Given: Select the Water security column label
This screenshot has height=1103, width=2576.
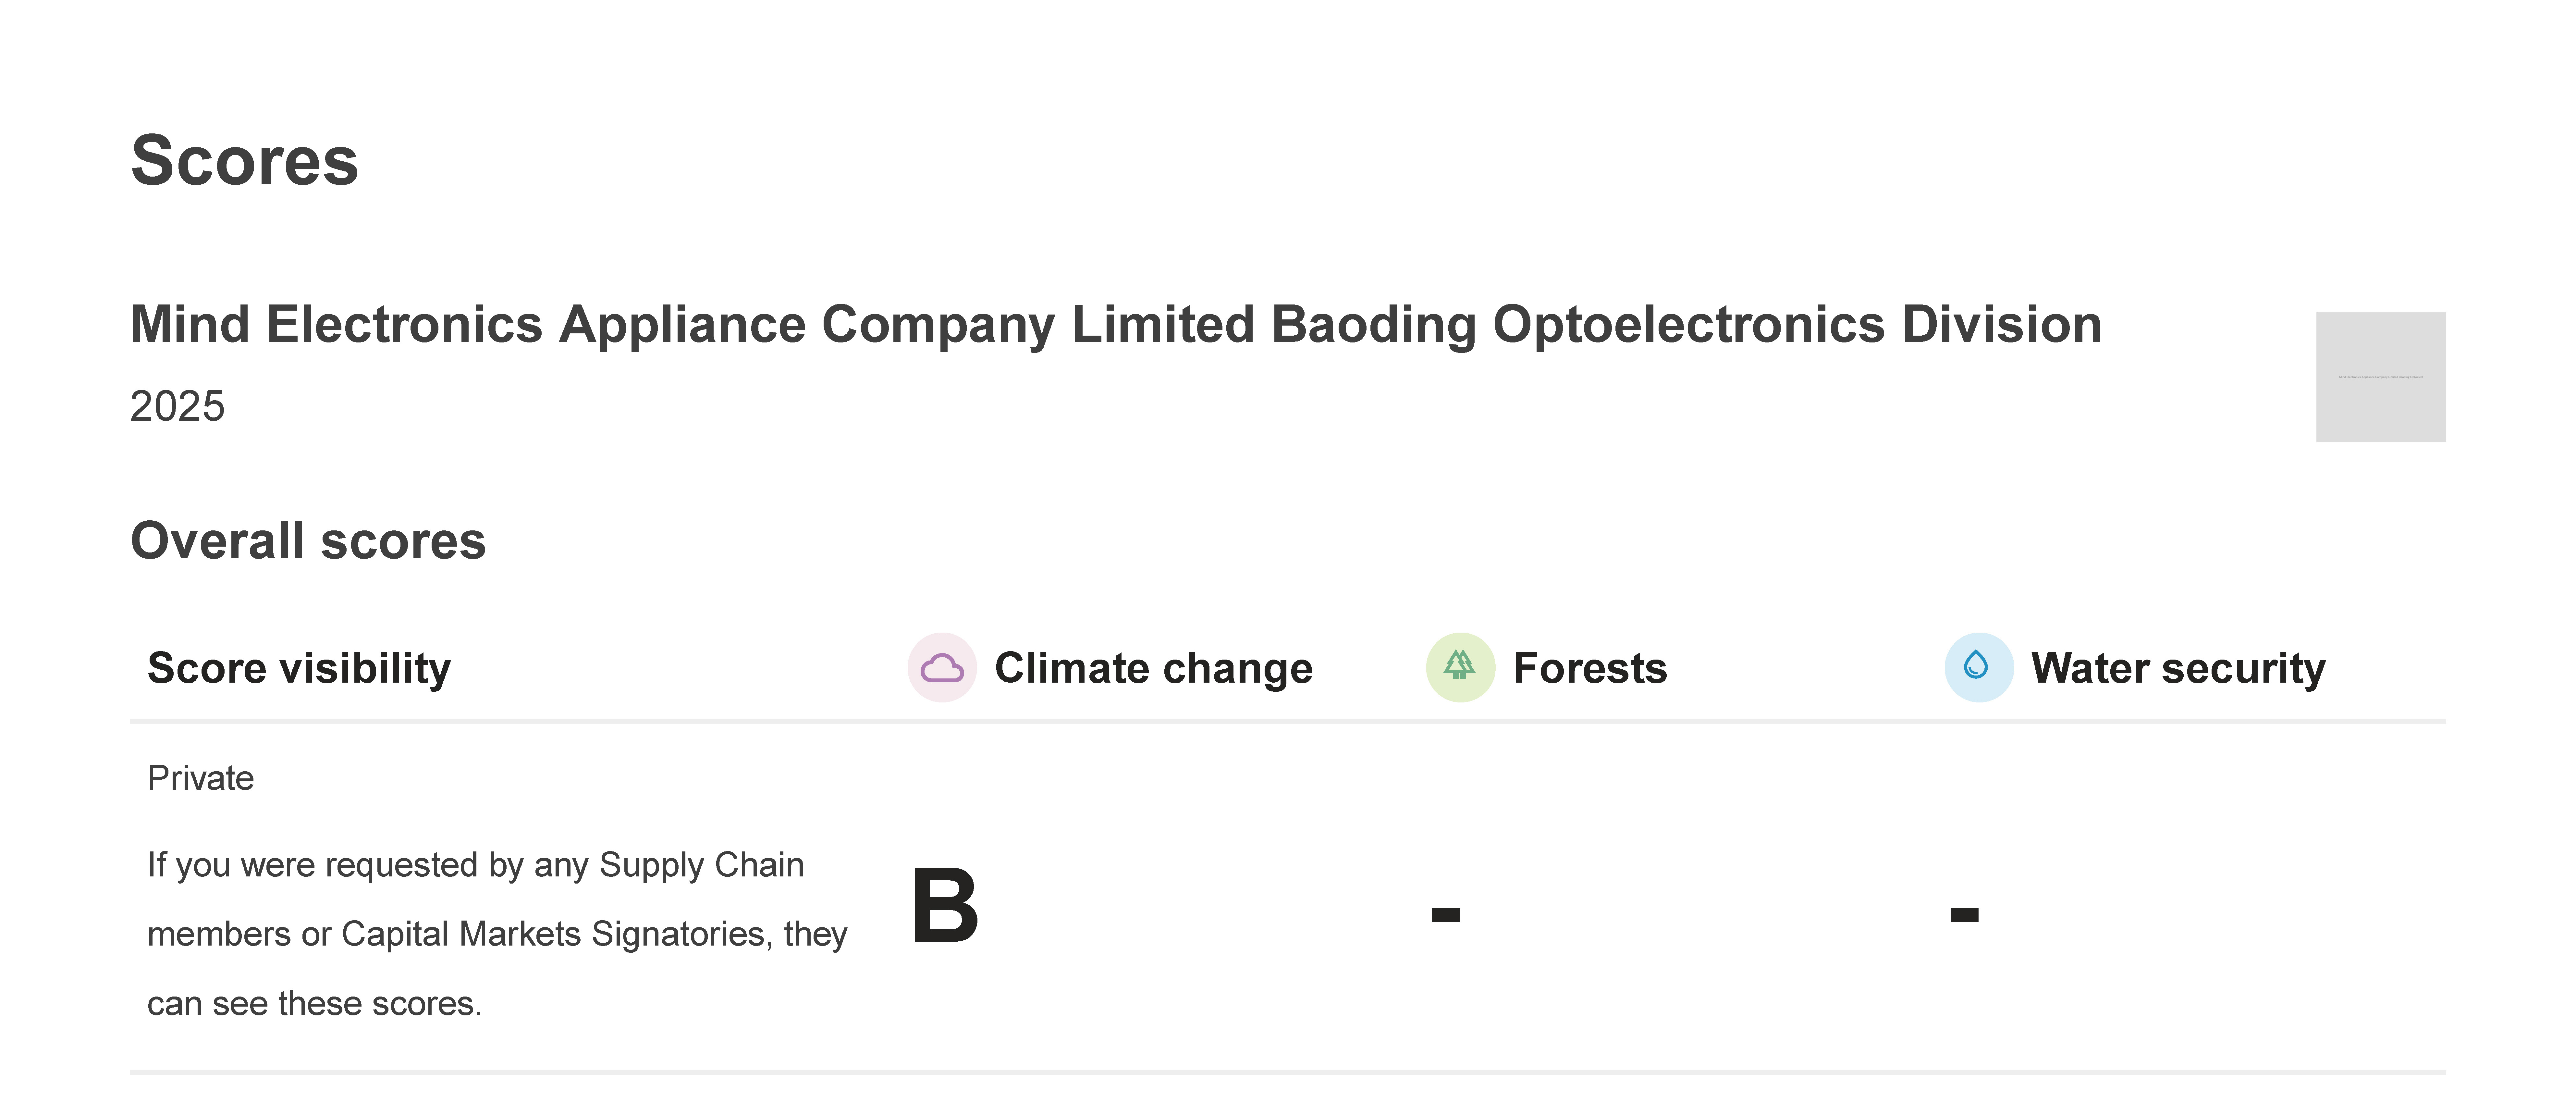Looking at the screenshot, I should coord(2178,668).
